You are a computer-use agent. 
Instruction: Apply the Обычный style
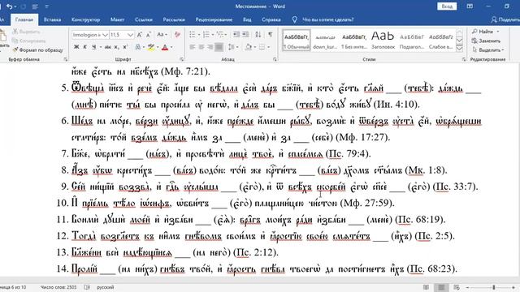click(296, 40)
